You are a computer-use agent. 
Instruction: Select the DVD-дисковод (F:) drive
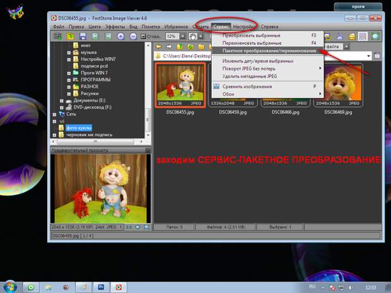[92, 107]
